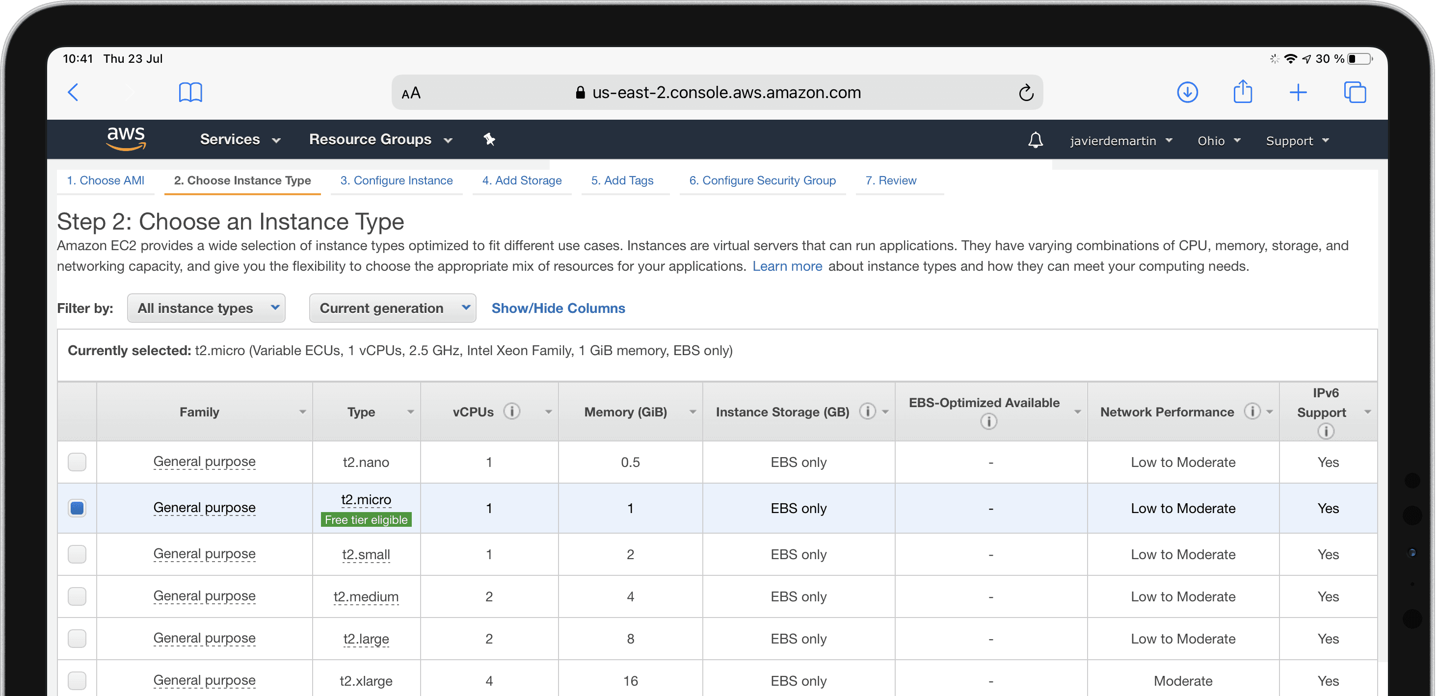The image size is (1438, 696).
Task: Select the t2.xlarge row checkbox
Action: pyautogui.click(x=77, y=680)
